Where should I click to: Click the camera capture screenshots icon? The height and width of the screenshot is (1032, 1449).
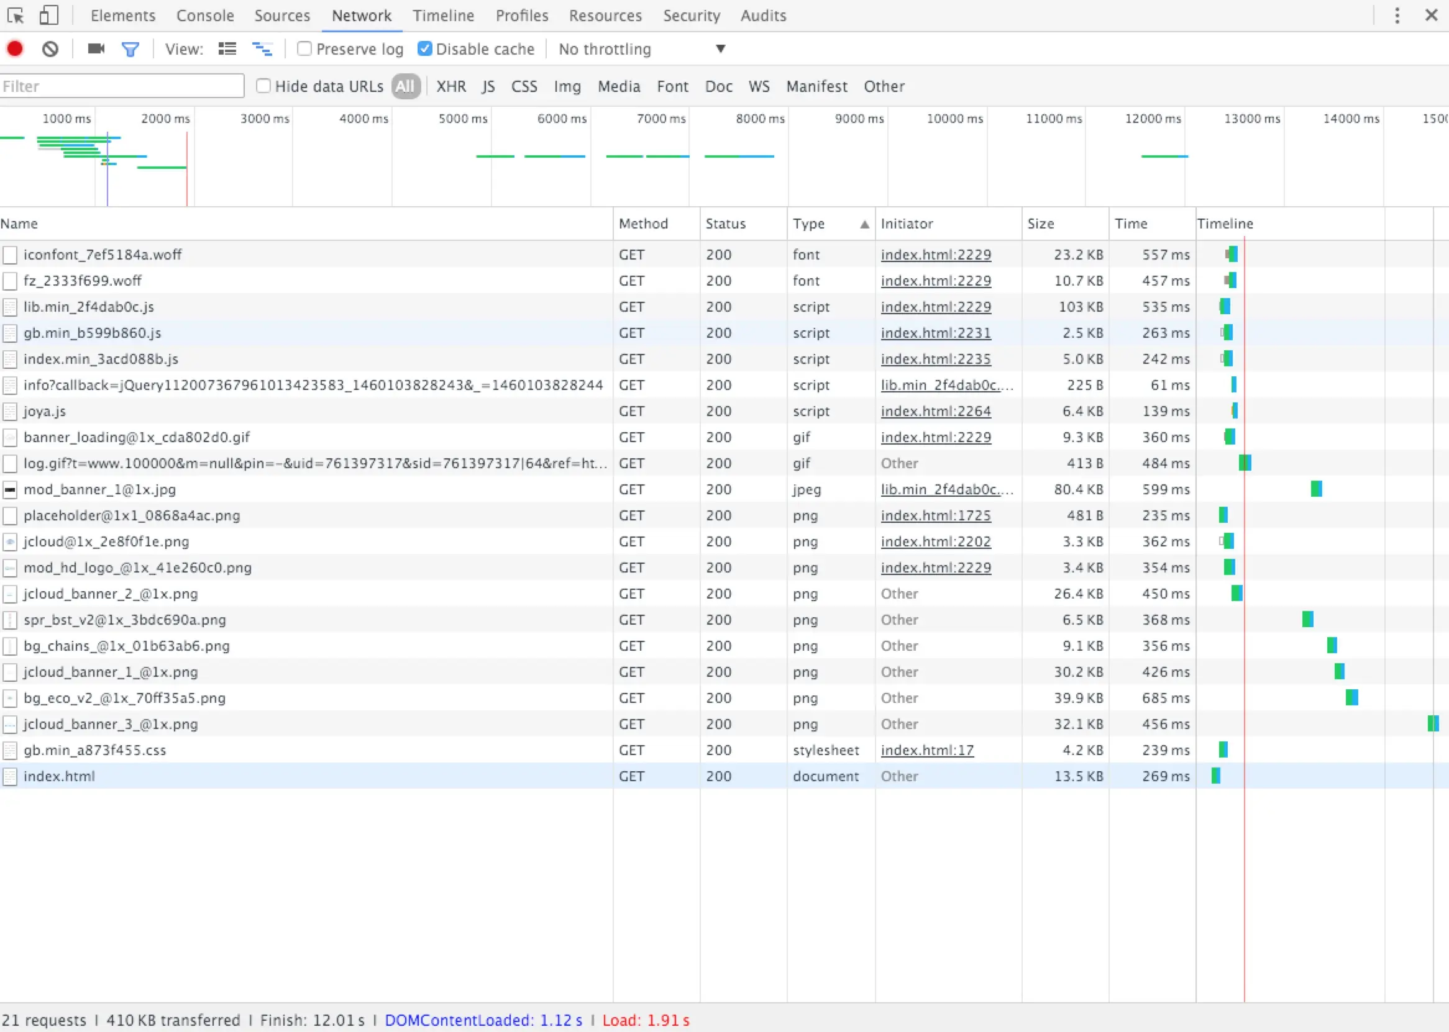(x=96, y=49)
